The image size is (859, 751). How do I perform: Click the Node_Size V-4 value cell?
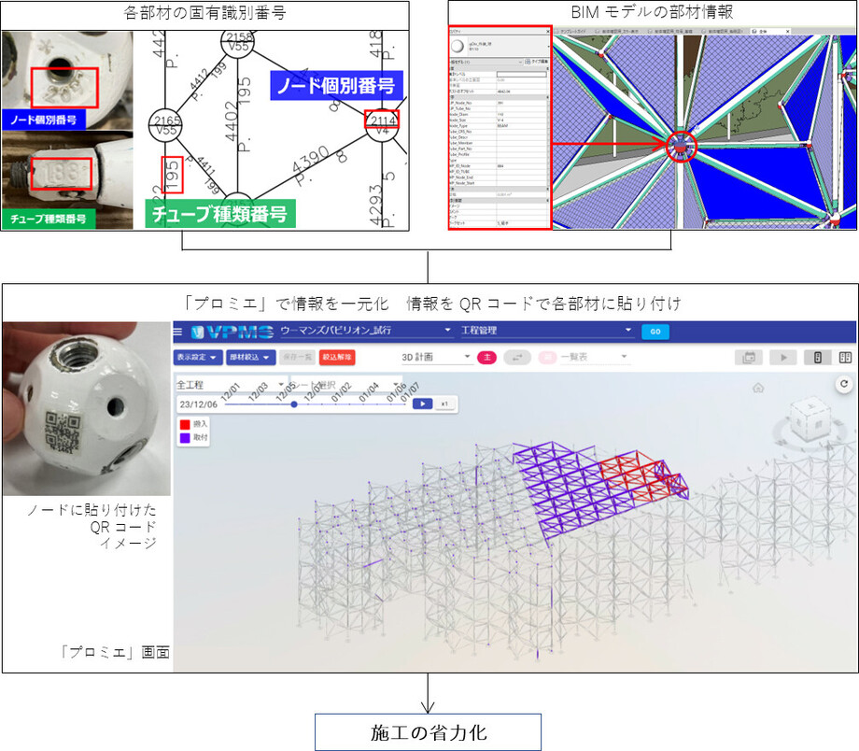pos(522,120)
